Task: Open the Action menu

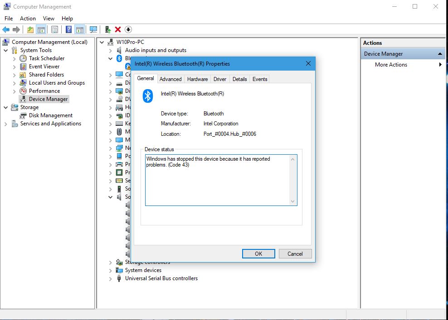Action: click(x=28, y=19)
